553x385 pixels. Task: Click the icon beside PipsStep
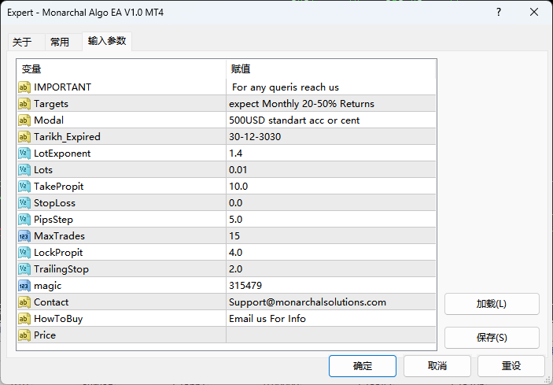point(24,220)
